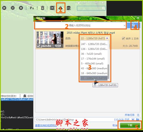Click the 所有任务 link

130,115
